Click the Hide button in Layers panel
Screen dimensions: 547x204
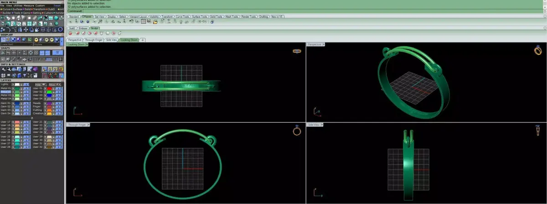[41, 84]
